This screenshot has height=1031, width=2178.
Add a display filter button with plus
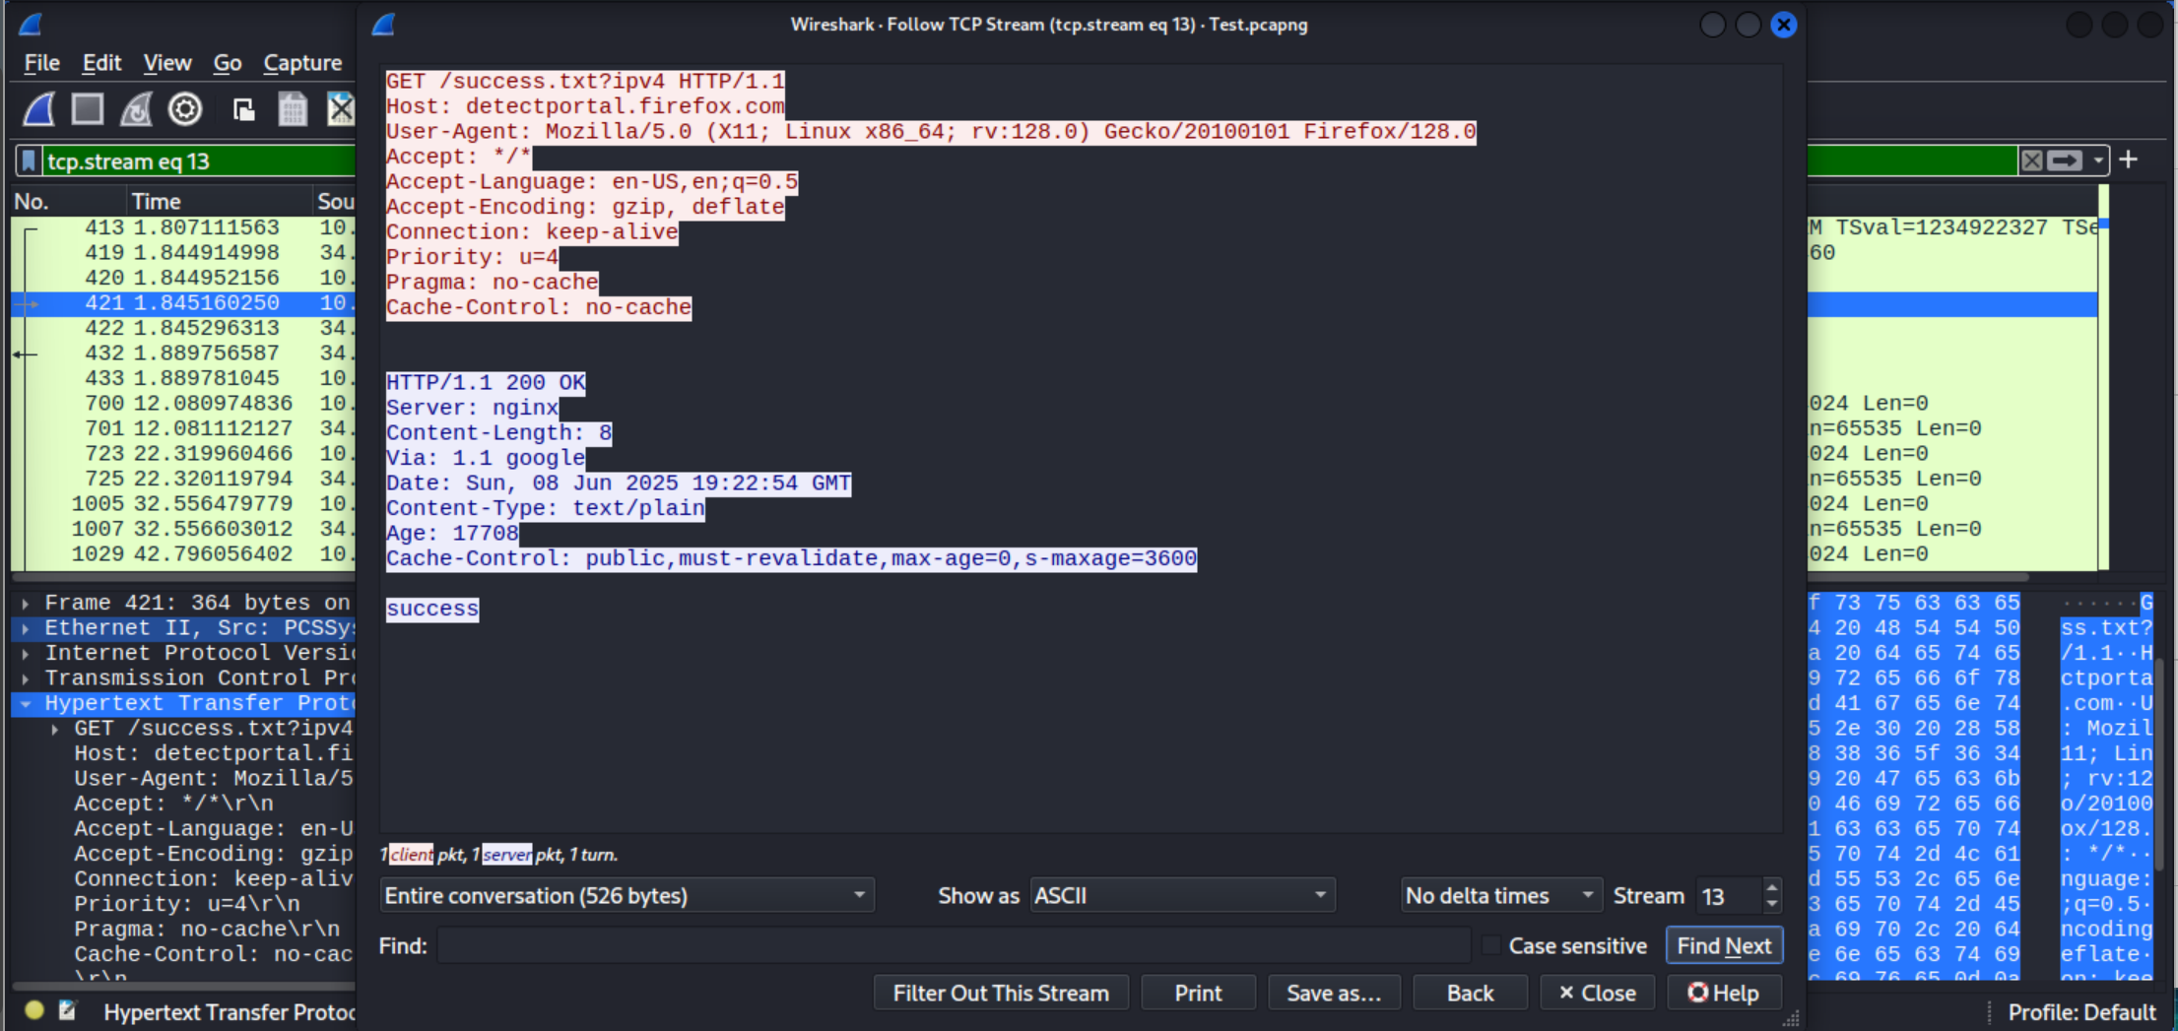(x=2129, y=160)
